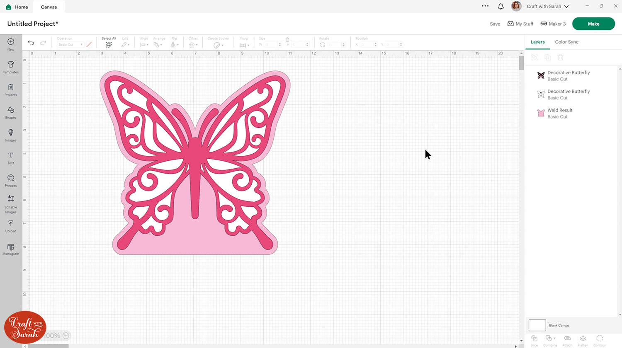Click the Upload icon
Image resolution: width=622 pixels, height=348 pixels.
click(11, 223)
